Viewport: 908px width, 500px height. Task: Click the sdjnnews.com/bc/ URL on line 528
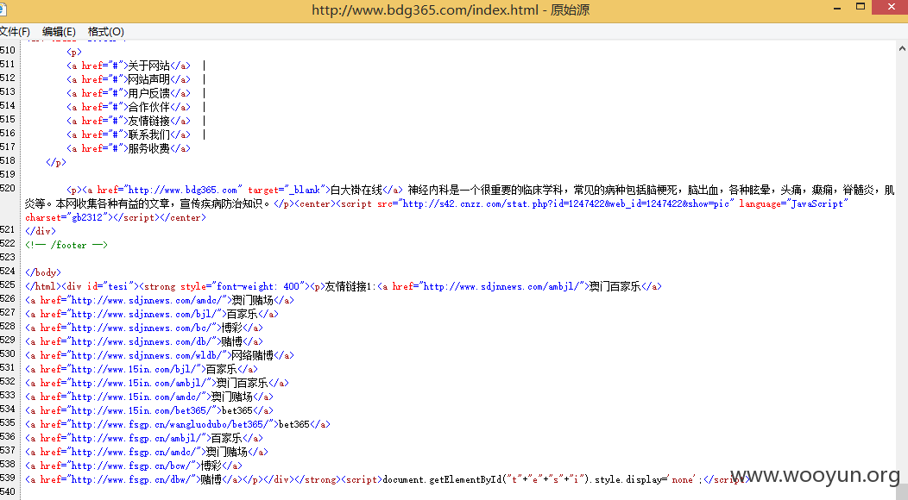click(140, 328)
